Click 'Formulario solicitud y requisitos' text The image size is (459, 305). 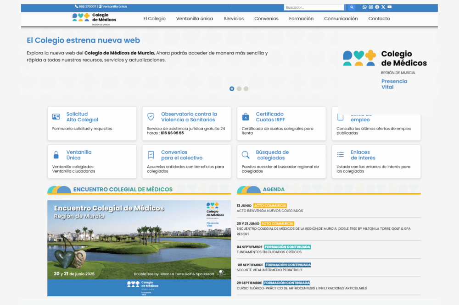tap(82, 129)
